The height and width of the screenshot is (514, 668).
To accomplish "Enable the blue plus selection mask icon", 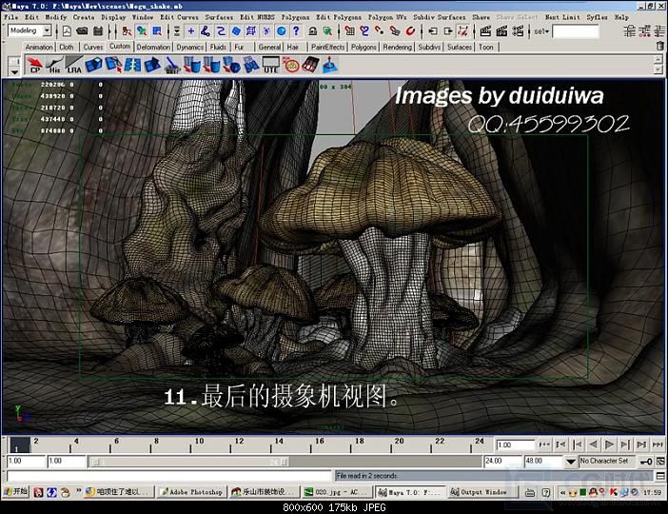I will pos(191,31).
